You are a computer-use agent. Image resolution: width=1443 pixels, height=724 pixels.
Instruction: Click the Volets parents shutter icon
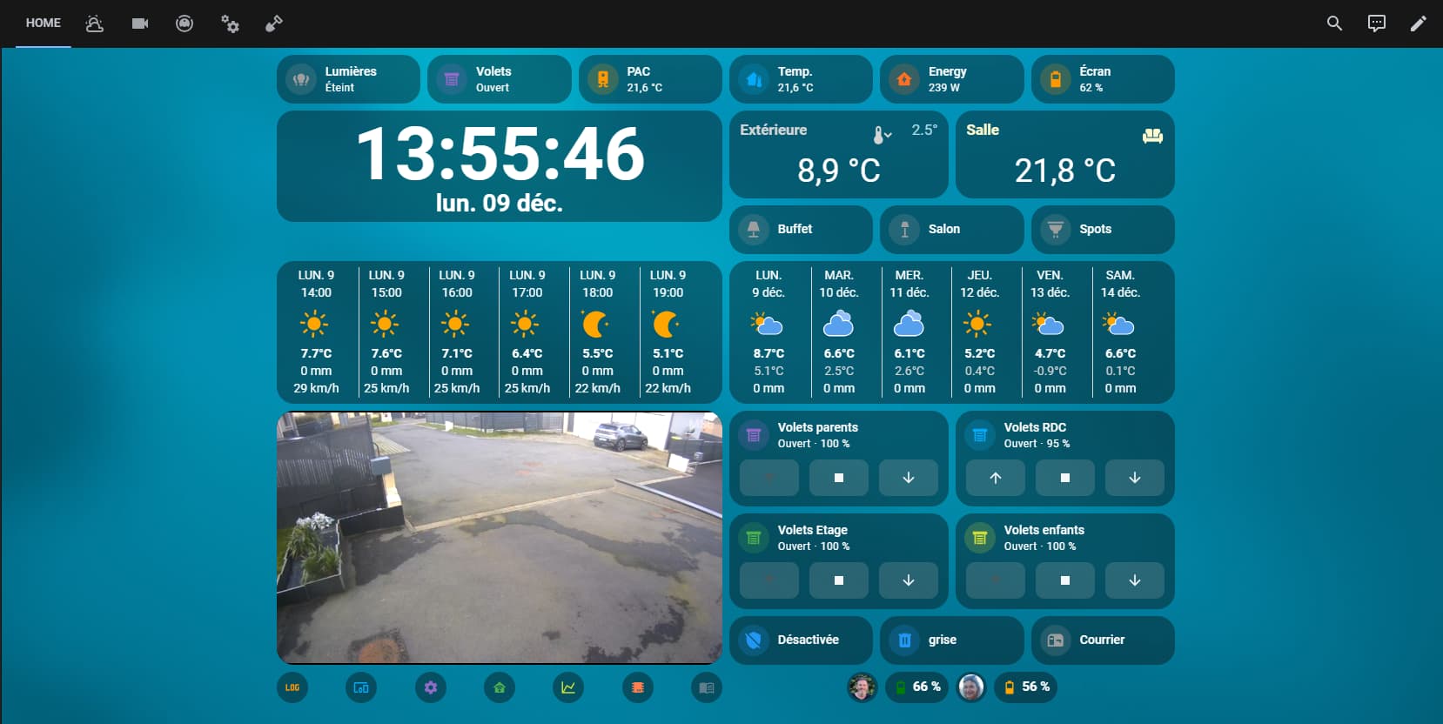[x=754, y=435]
